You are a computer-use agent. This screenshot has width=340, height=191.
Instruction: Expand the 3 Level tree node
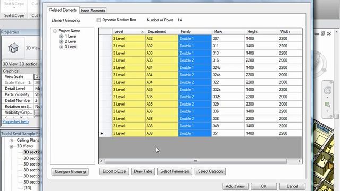click(x=61, y=47)
